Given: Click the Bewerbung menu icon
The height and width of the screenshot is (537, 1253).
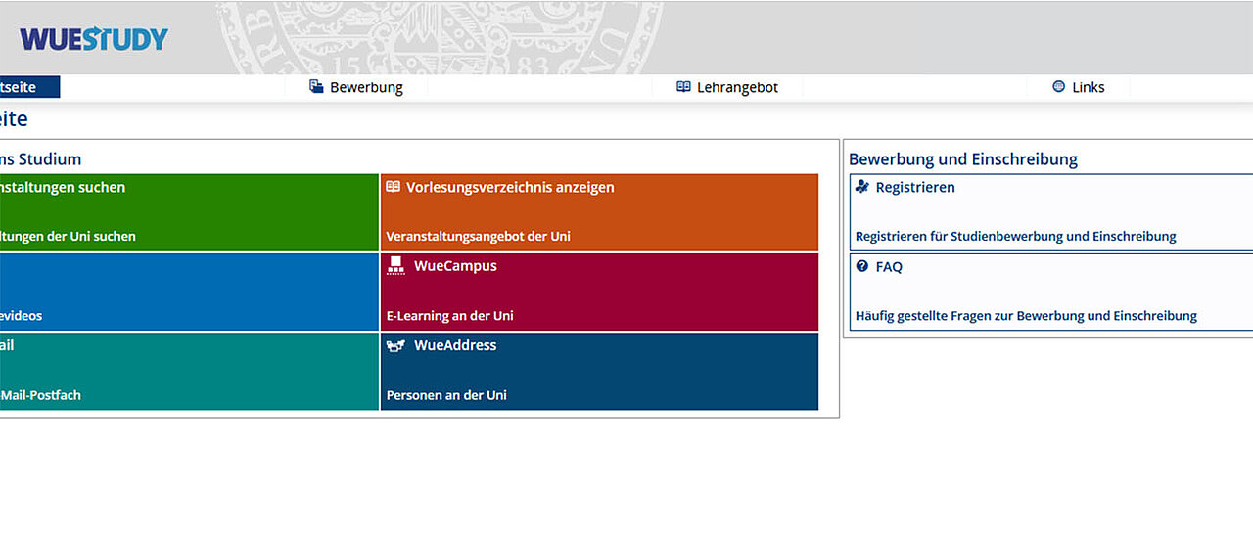Looking at the screenshot, I should tap(316, 87).
